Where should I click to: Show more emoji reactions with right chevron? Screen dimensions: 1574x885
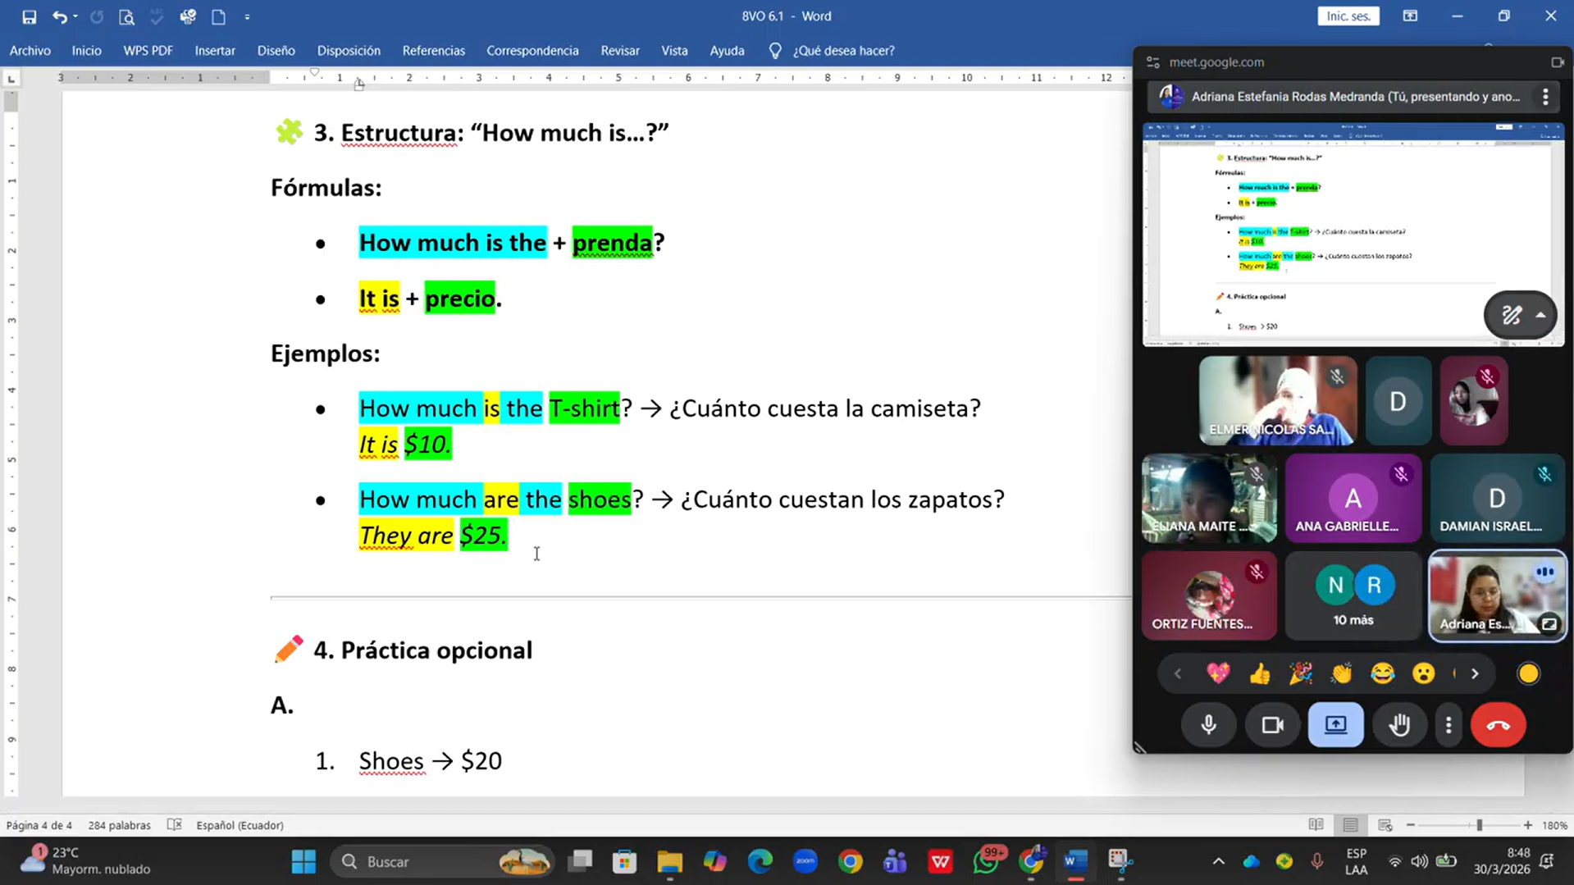pos(1475,674)
